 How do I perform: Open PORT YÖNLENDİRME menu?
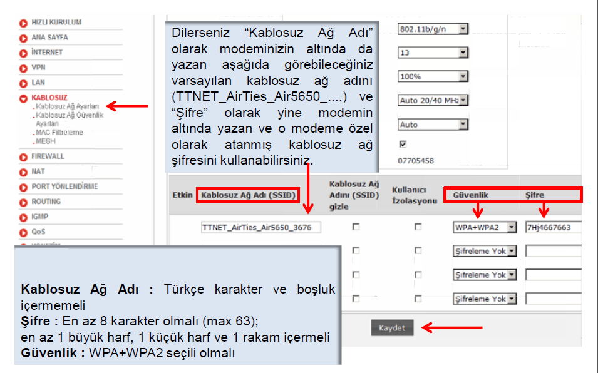pyautogui.click(x=64, y=186)
